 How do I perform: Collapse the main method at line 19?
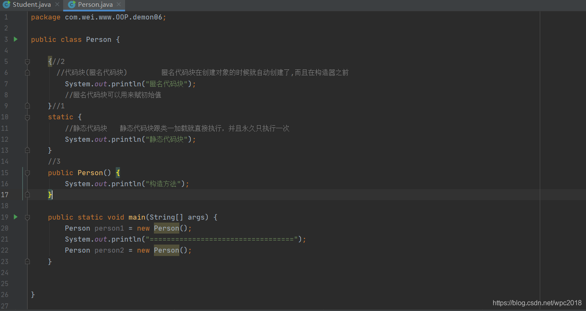[28, 217]
